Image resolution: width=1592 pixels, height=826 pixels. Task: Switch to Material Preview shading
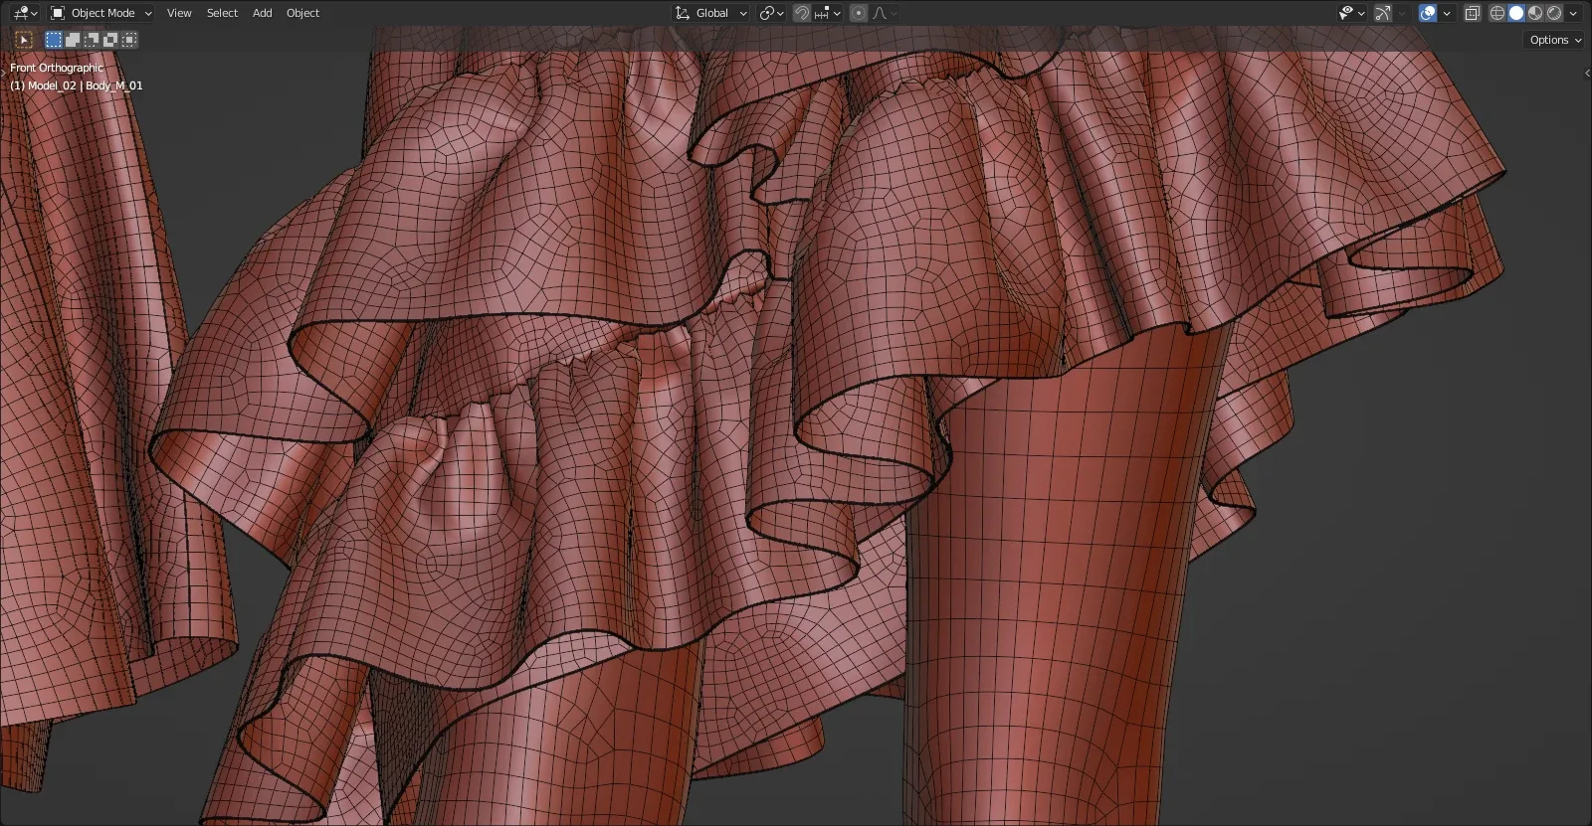[1535, 13]
